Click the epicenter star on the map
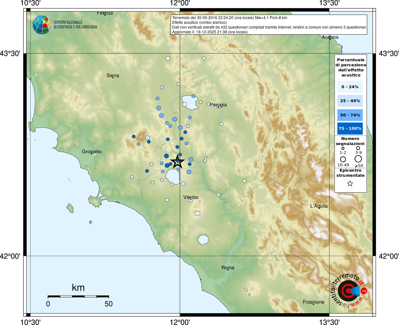Screen dimensions: 399x325 click(178, 162)
